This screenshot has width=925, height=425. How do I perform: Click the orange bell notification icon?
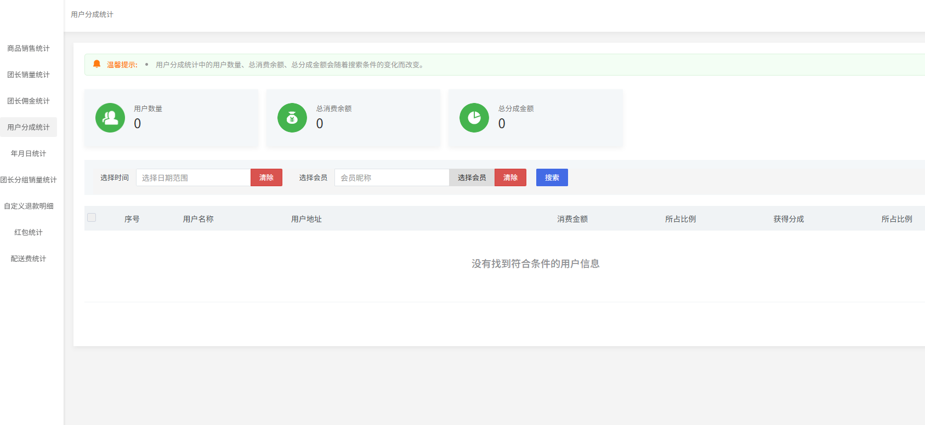click(x=97, y=64)
